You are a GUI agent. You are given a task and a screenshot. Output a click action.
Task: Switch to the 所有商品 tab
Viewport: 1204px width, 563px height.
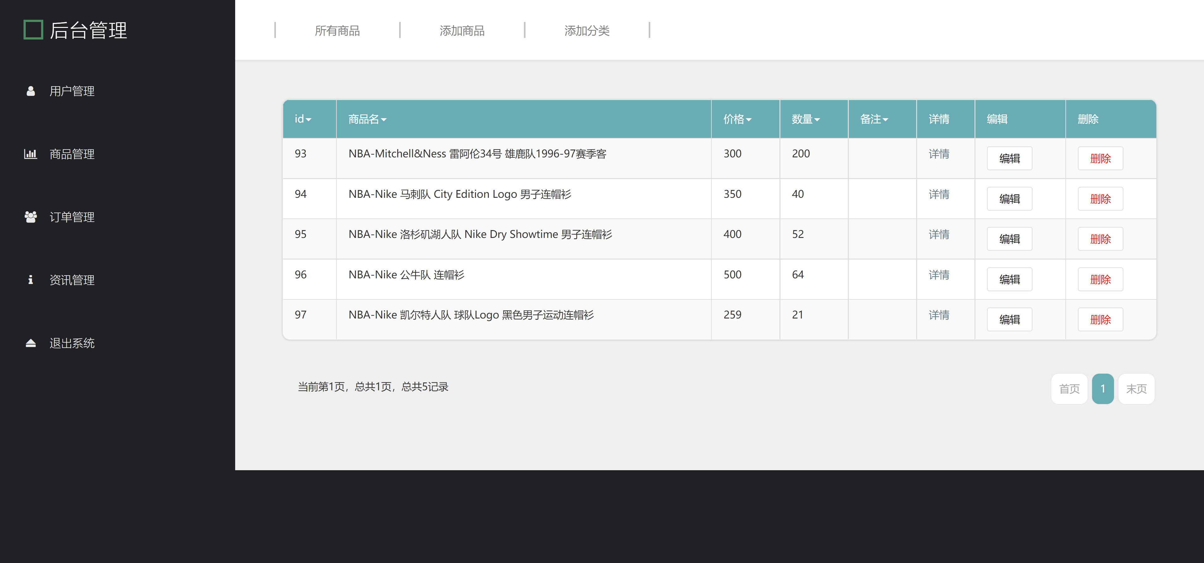pos(338,30)
